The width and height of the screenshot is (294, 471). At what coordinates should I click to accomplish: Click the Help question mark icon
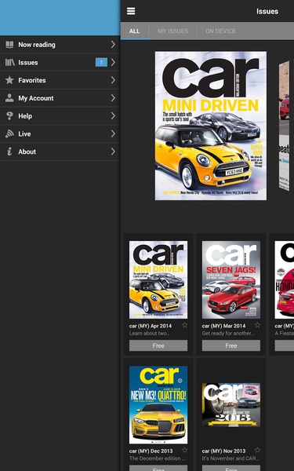pos(9,116)
